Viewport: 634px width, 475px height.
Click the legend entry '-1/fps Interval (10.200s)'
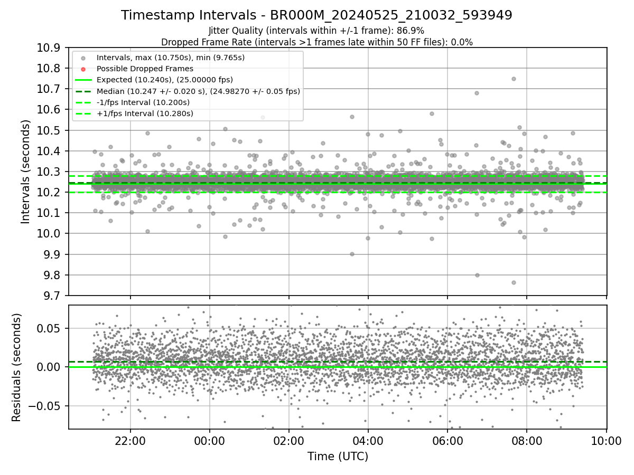(x=143, y=102)
